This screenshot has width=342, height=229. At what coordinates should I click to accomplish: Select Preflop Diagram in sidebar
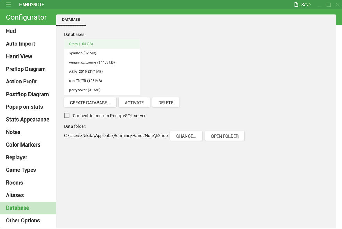[x=28, y=69]
